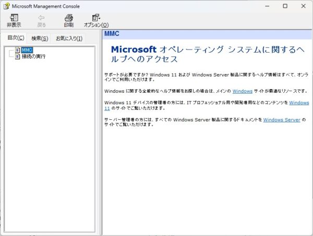Click the page icon beside MMC
Viewport: 313px width, 236px height.
[x=18, y=50]
